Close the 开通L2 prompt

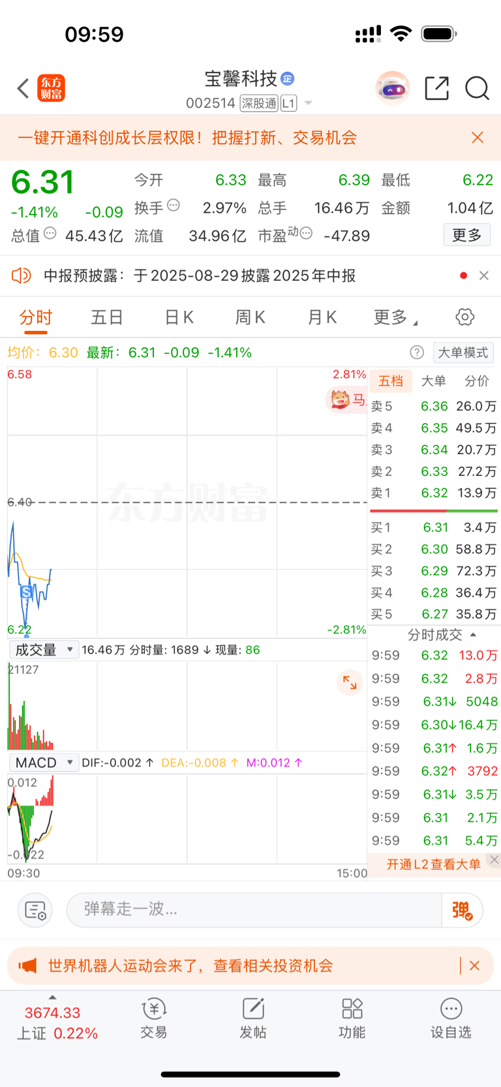click(494, 860)
